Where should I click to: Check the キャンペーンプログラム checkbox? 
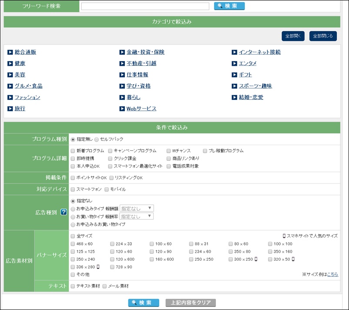(x=110, y=151)
